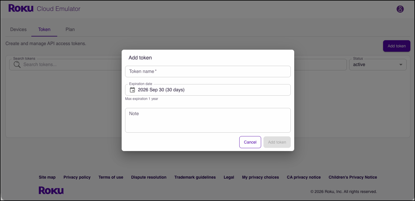The height and width of the screenshot is (201, 415).
Task: Open the user account avatar icon
Action: [400, 9]
